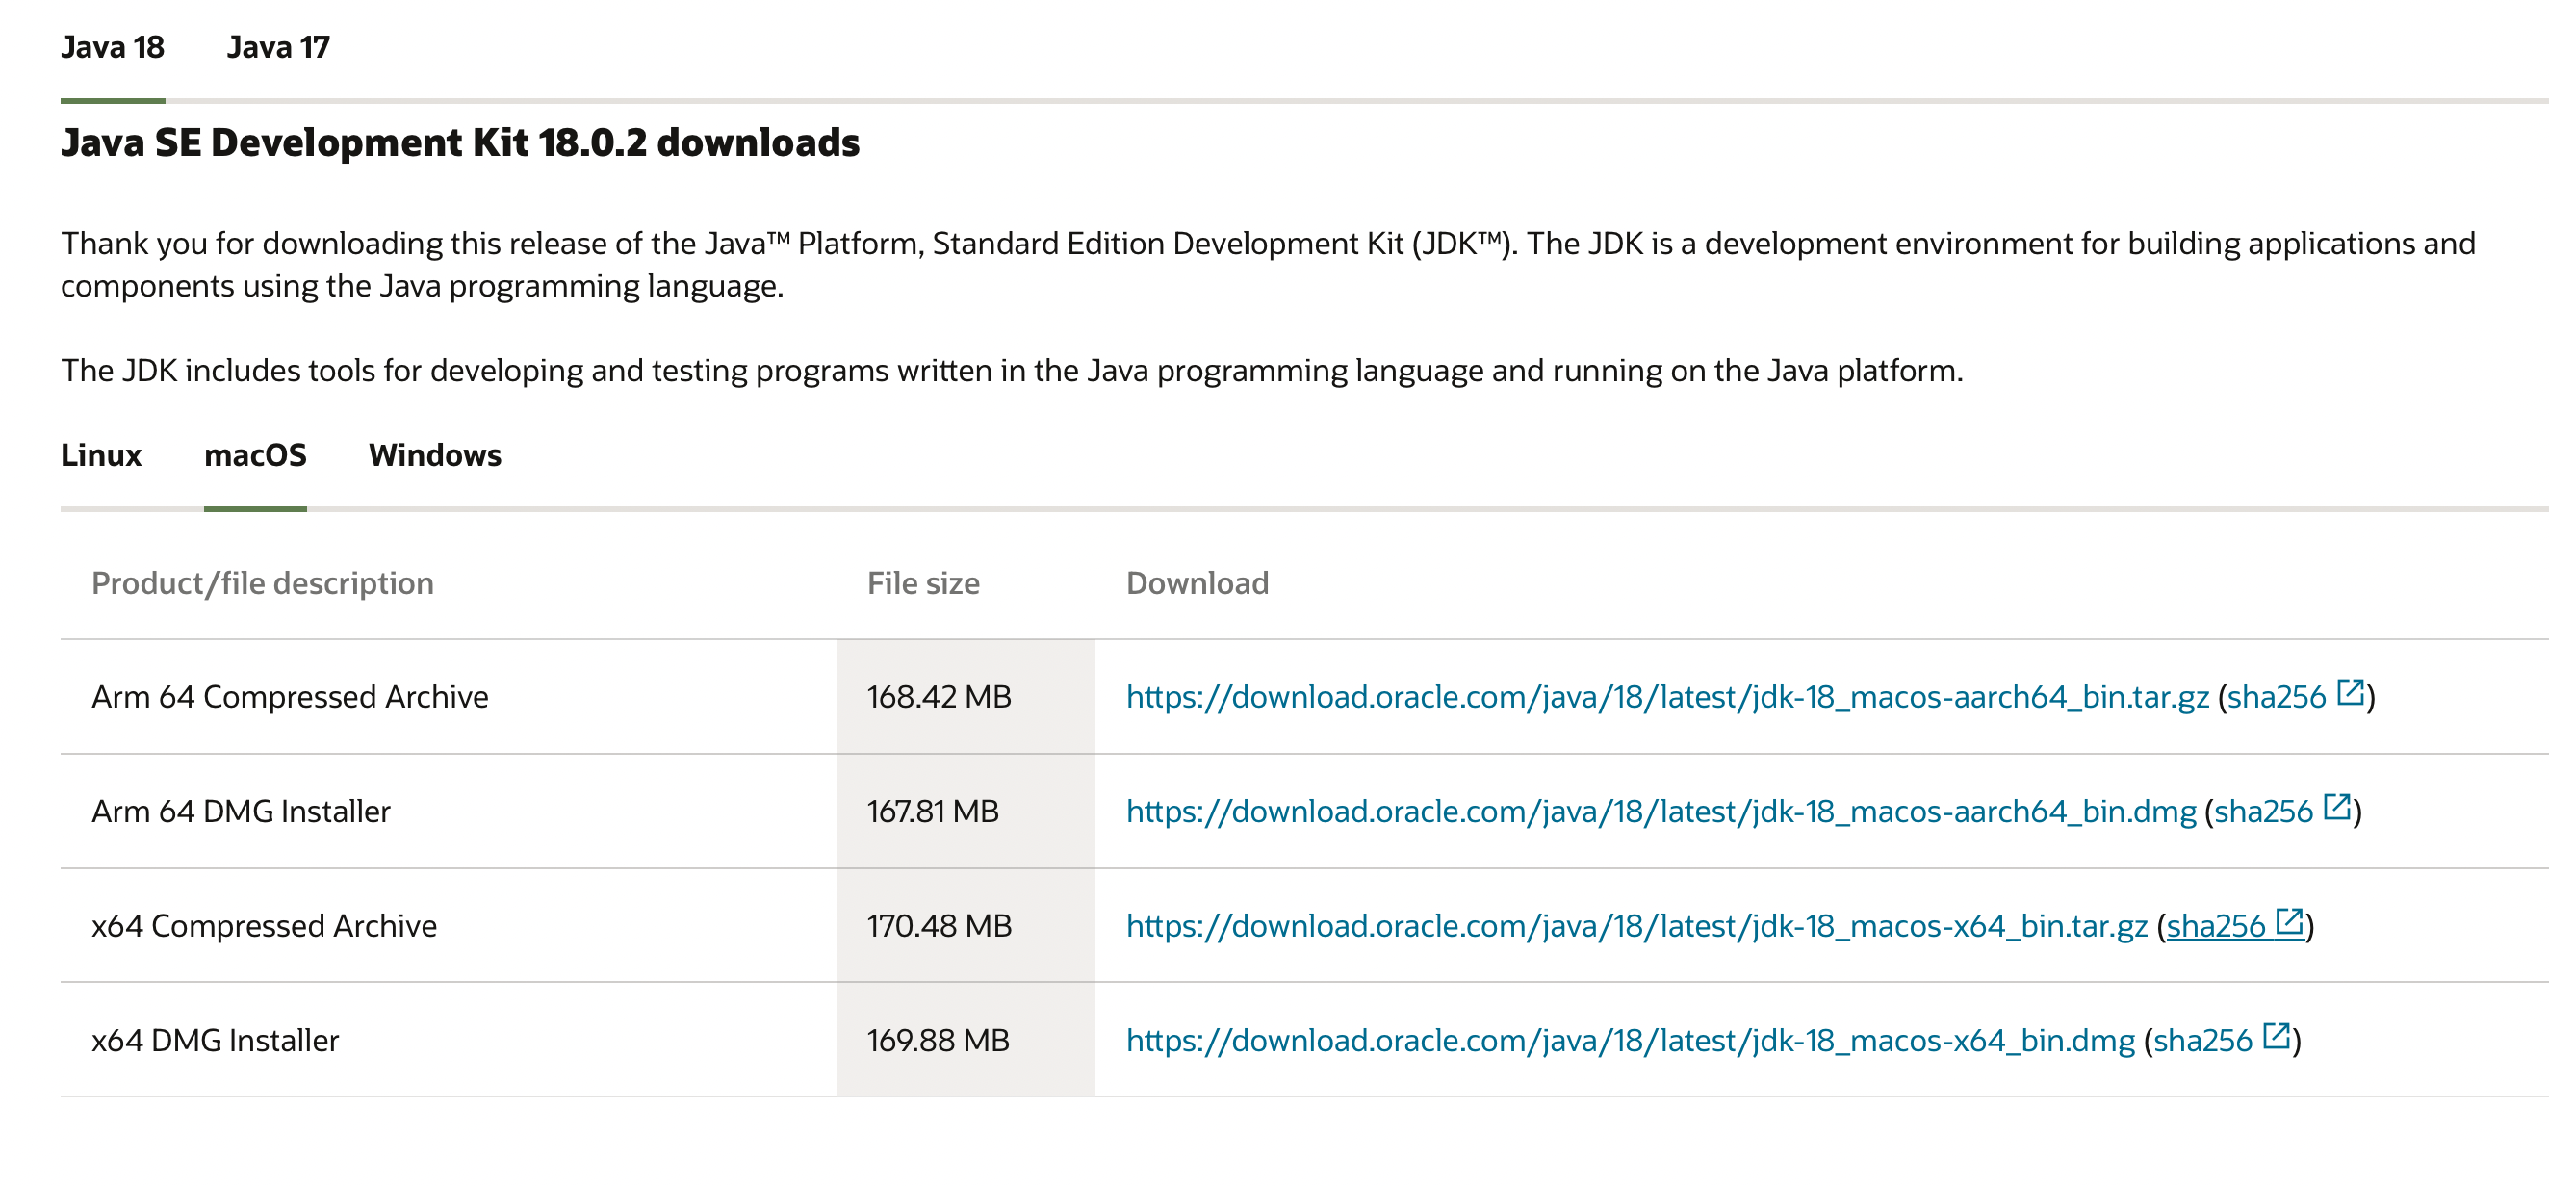Viewport: 2549px width, 1186px height.
Task: Click the 'Arm 64 Compressed Archive' description cell
Action: click(449, 697)
